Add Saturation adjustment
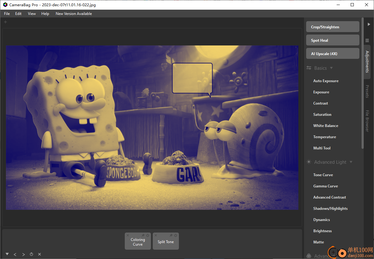The width and height of the screenshot is (374, 259). pos(322,115)
